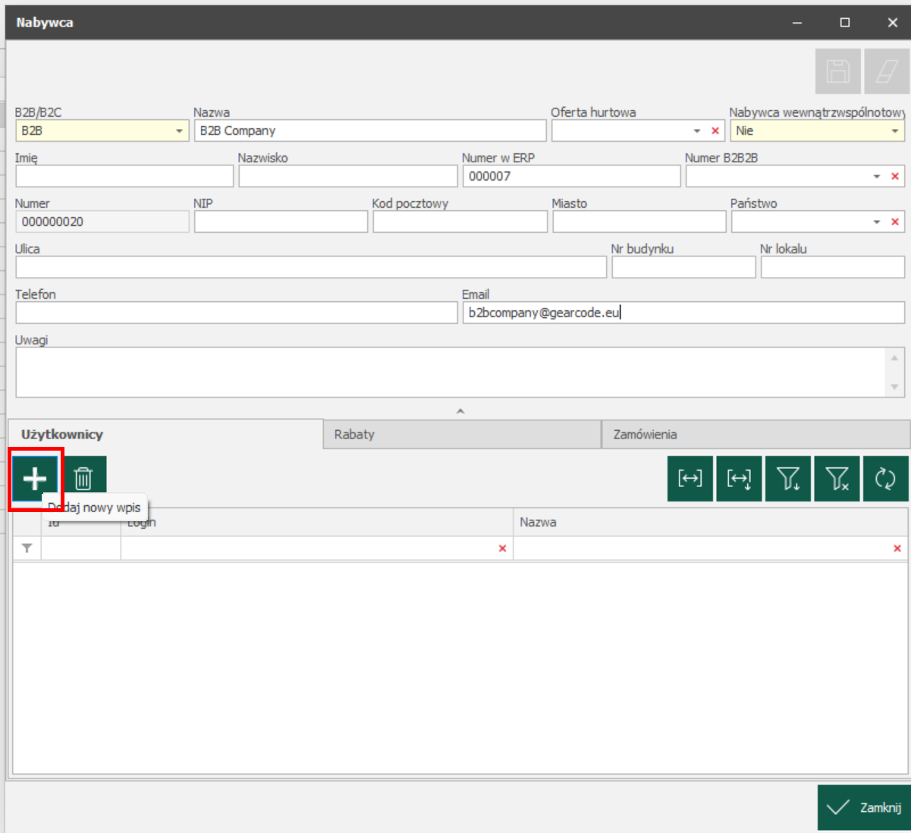Click the save floppy disk icon
The width and height of the screenshot is (911, 833).
point(838,71)
